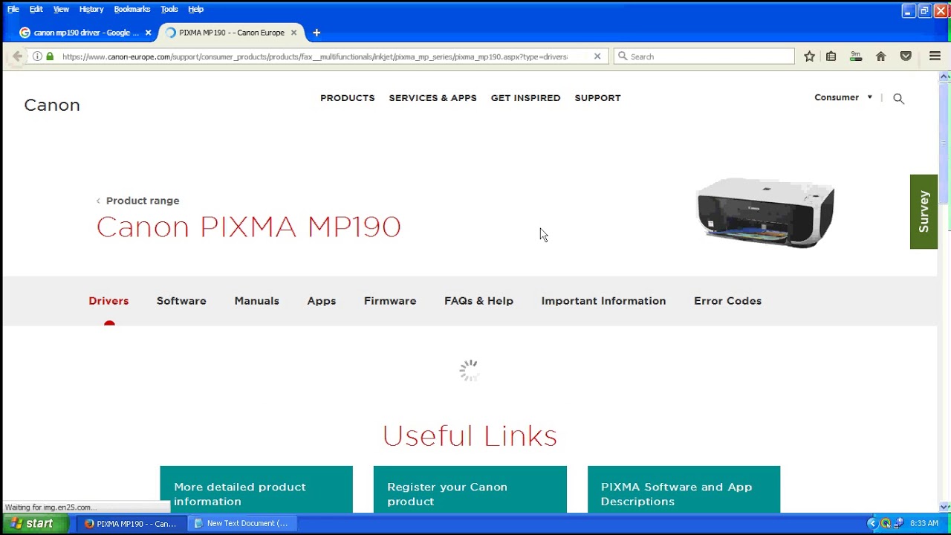
Task: Select the FAQs & Help tab
Action: 478,301
